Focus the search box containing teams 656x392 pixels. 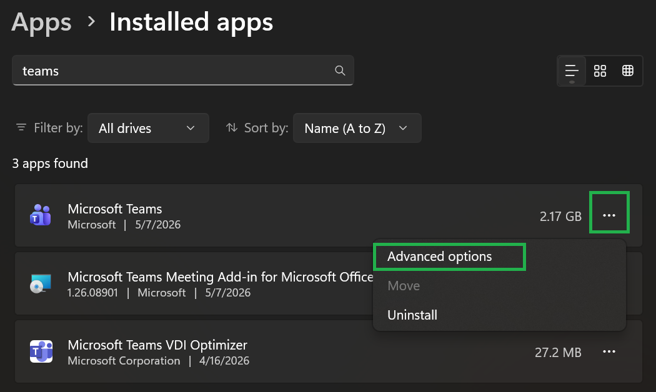pyautogui.click(x=183, y=71)
